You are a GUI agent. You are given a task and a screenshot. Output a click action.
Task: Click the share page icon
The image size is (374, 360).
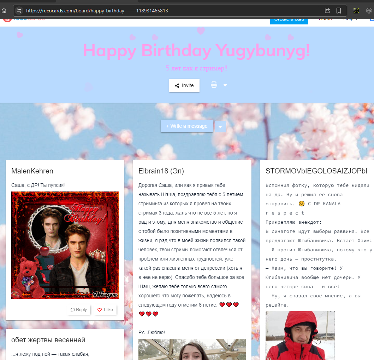tap(327, 11)
